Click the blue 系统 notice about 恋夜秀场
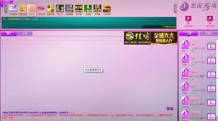The width and height of the screenshot is (218, 121). pyautogui.click(x=38, y=113)
